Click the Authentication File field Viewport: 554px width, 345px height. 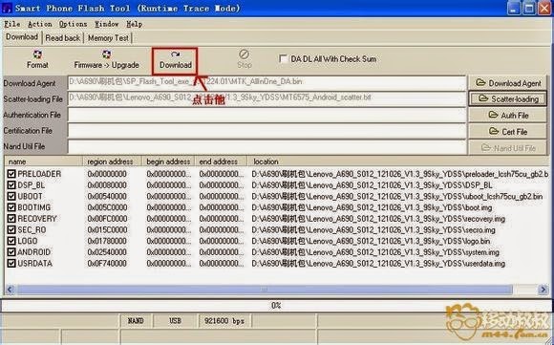[266, 115]
